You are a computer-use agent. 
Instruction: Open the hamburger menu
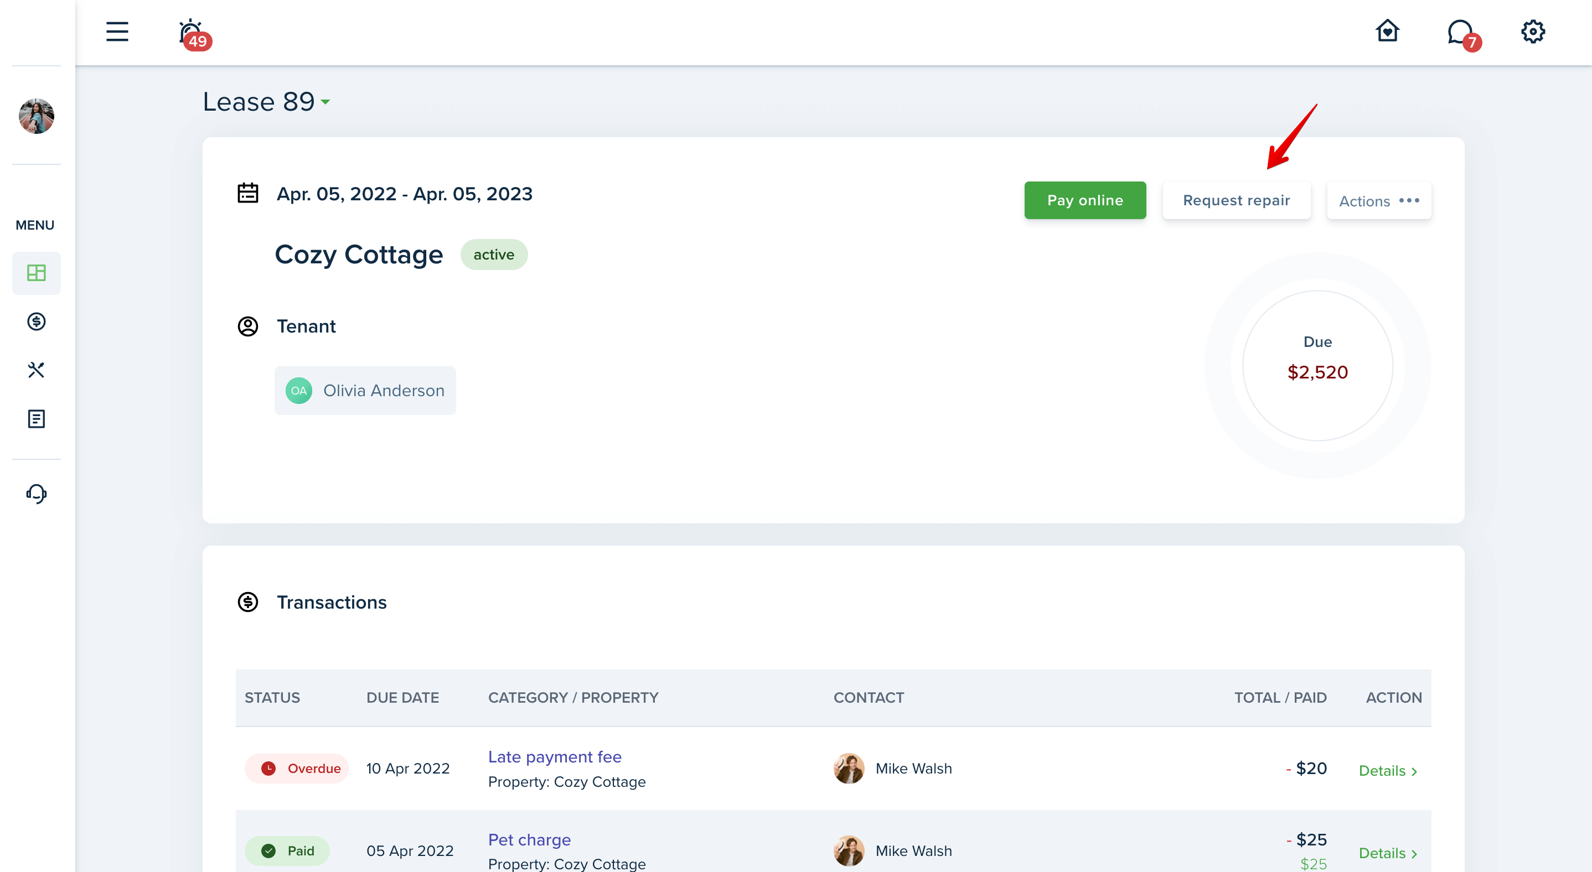click(x=117, y=32)
